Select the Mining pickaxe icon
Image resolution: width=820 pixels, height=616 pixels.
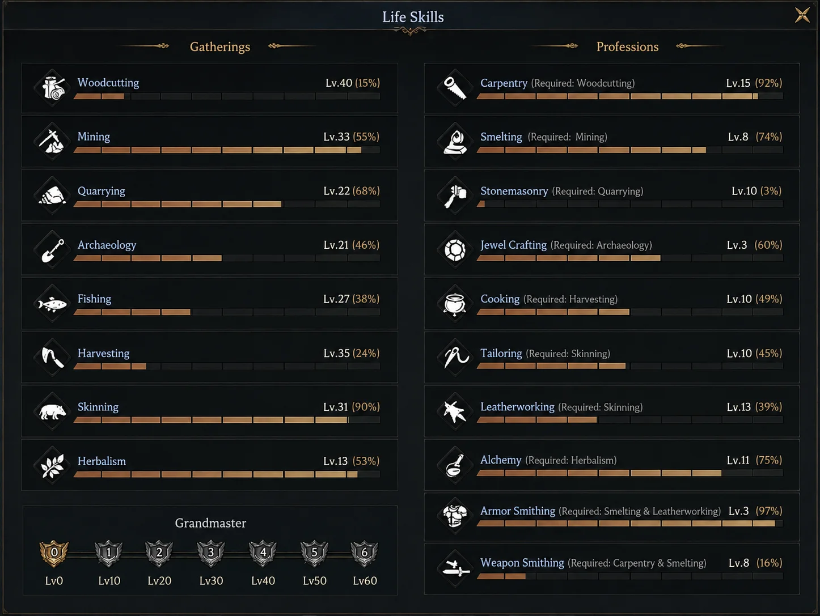pyautogui.click(x=53, y=141)
